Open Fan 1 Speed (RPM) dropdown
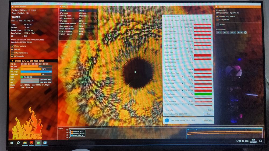Viewport: 269px width, 151px height. (182, 42)
